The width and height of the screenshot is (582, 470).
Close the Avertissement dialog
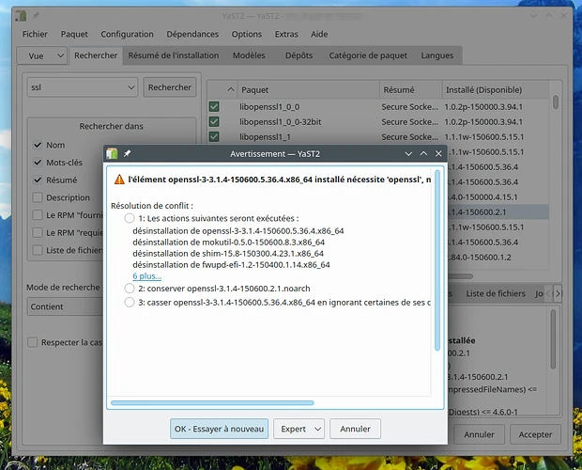[438, 153]
